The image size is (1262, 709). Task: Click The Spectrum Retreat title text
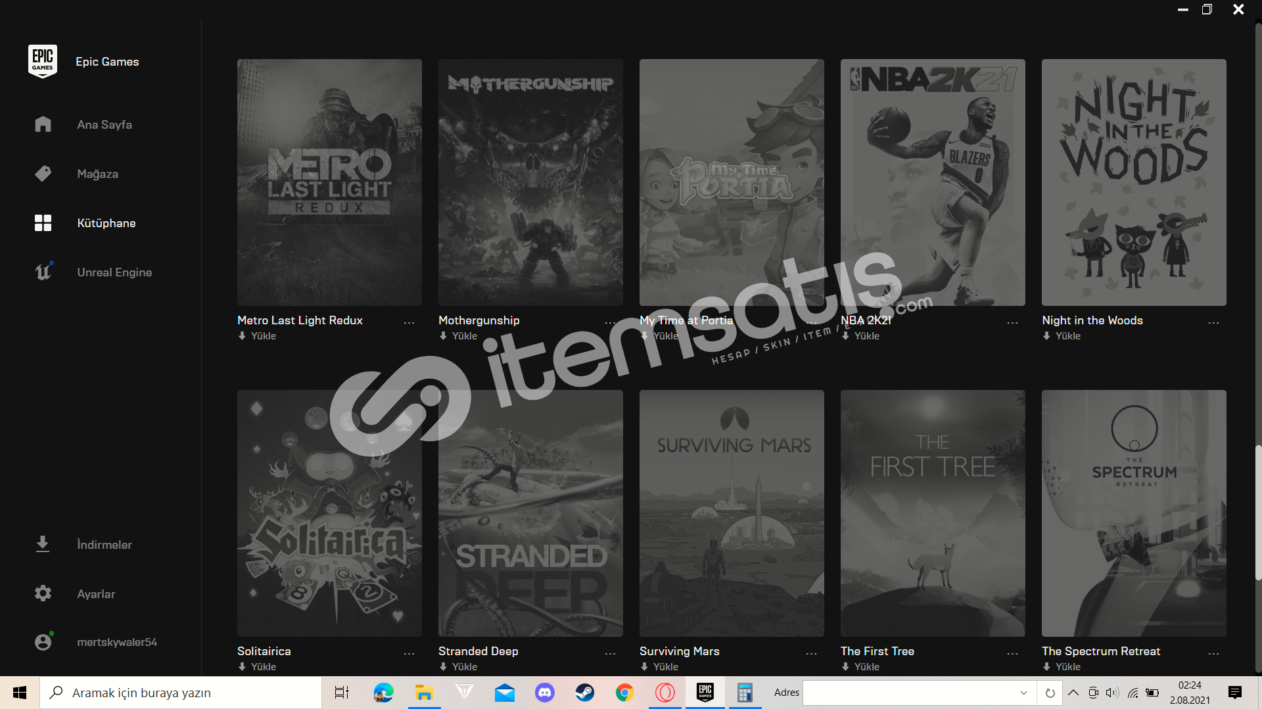pos(1101,651)
